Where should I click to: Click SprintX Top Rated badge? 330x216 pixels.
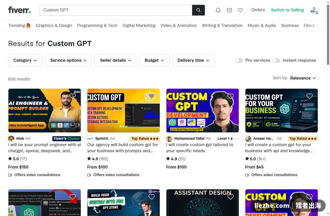[x=145, y=139]
